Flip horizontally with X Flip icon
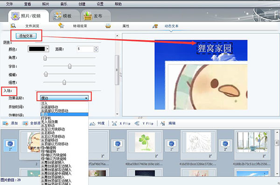This screenshot has height=185, width=280. coord(114,123)
